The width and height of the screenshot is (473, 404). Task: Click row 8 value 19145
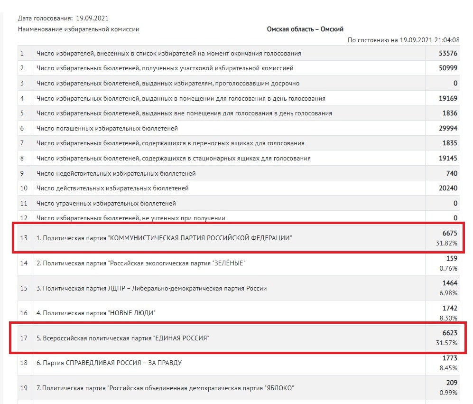448,158
